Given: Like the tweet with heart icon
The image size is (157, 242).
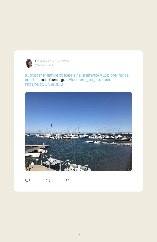Looking at the screenshot, I should (68, 180).
